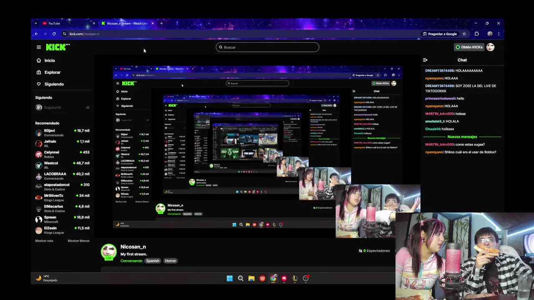The height and width of the screenshot is (300, 534).
Task: Click the Nicosan_n streamer avatar
Action: pos(109,252)
